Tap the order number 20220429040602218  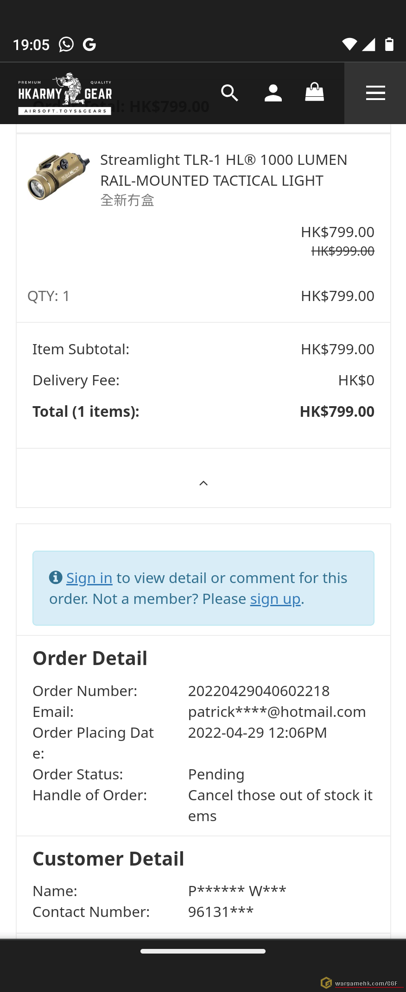point(259,691)
